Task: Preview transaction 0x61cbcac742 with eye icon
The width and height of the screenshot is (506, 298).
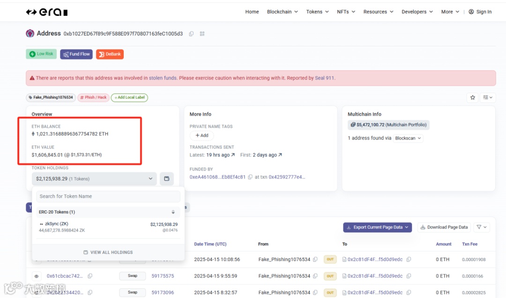Action: tap(37, 276)
